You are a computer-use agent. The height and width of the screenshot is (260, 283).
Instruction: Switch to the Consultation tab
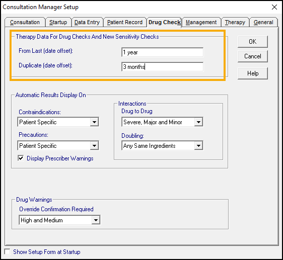[25, 22]
